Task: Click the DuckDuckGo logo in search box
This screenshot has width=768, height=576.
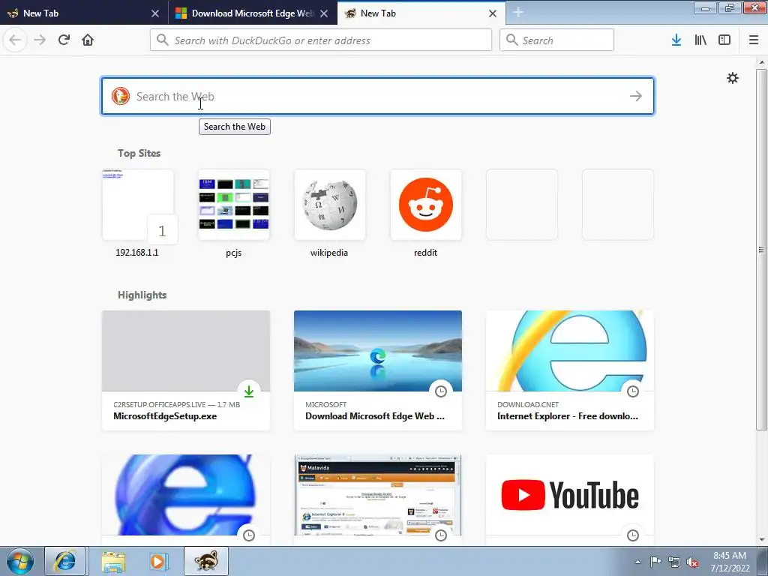Action: point(121,96)
